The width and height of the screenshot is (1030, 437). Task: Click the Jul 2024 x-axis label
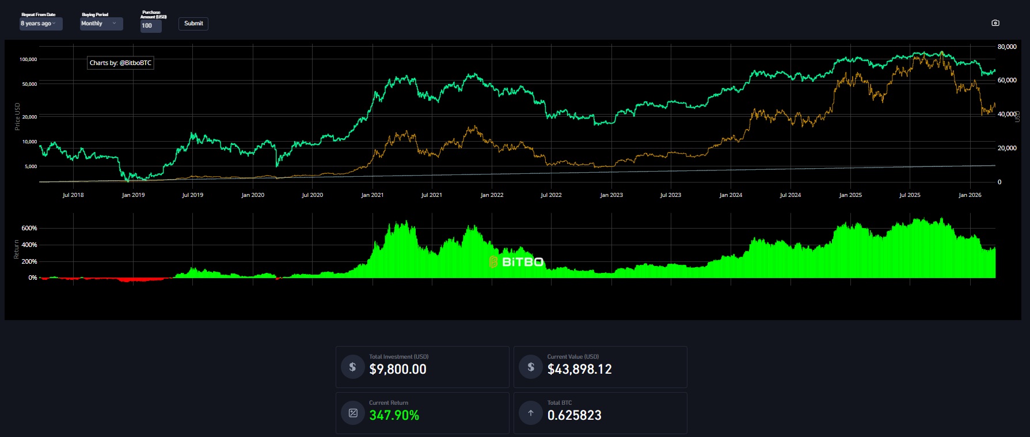coord(790,195)
